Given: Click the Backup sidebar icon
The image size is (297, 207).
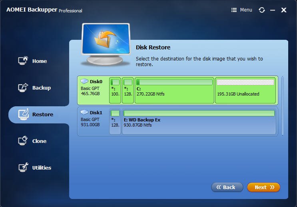Looking at the screenshot, I should [x=23, y=87].
